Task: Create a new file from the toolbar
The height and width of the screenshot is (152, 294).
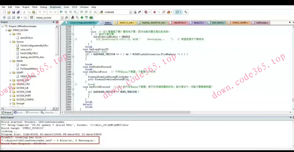Action: [x=4, y=12]
